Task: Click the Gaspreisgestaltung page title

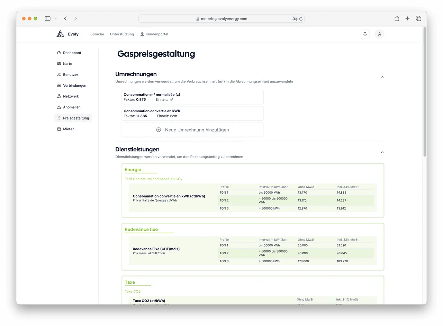Action: (156, 54)
